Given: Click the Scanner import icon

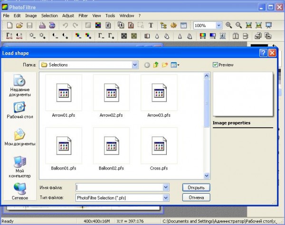Looking at the screenshot, I should (x=52, y=25).
